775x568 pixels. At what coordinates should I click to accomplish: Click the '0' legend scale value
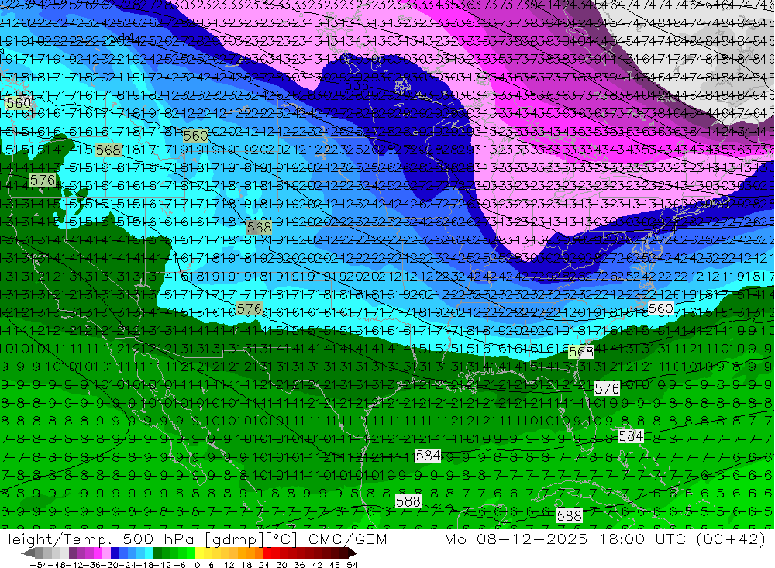[197, 565]
